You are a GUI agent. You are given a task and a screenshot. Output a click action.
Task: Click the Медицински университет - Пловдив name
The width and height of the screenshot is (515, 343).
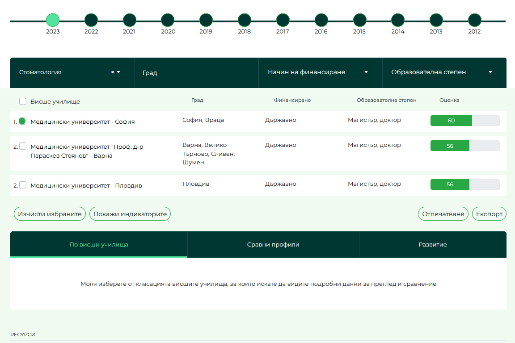[x=86, y=185]
